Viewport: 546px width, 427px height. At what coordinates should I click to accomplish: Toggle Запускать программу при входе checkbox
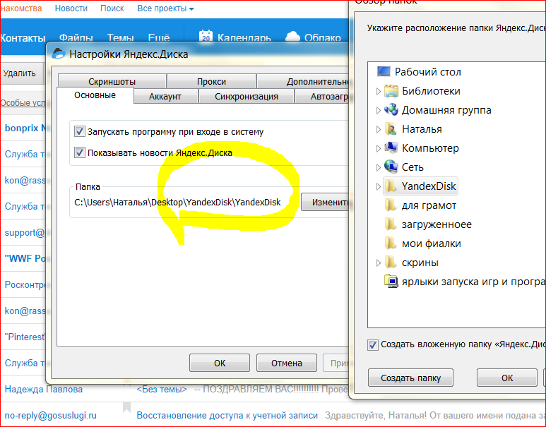(x=79, y=131)
